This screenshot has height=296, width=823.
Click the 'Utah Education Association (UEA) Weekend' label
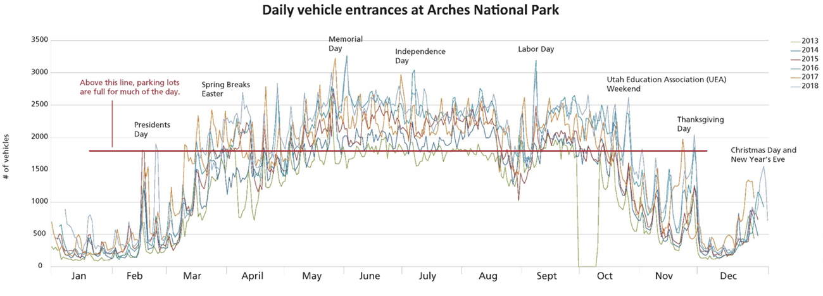coord(667,84)
